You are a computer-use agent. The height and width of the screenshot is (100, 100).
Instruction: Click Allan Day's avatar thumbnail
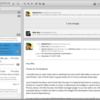point(28,33)
